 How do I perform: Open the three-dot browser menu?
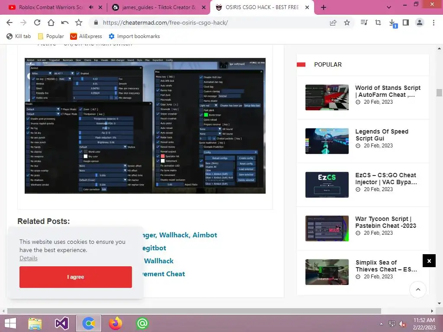coord(433,22)
